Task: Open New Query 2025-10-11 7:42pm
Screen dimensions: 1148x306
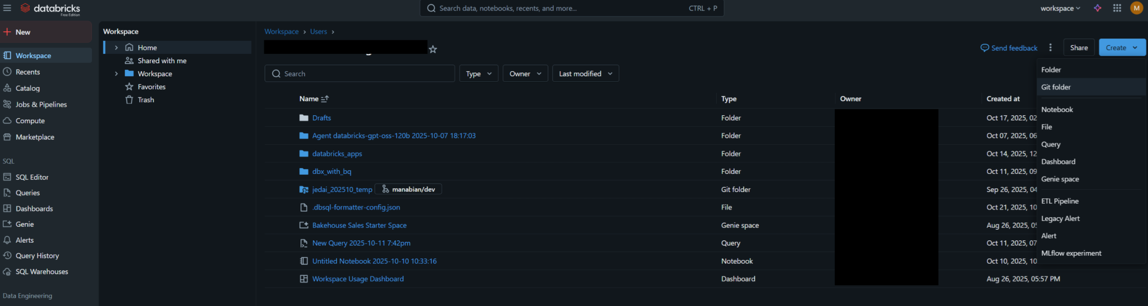Action: [361, 243]
